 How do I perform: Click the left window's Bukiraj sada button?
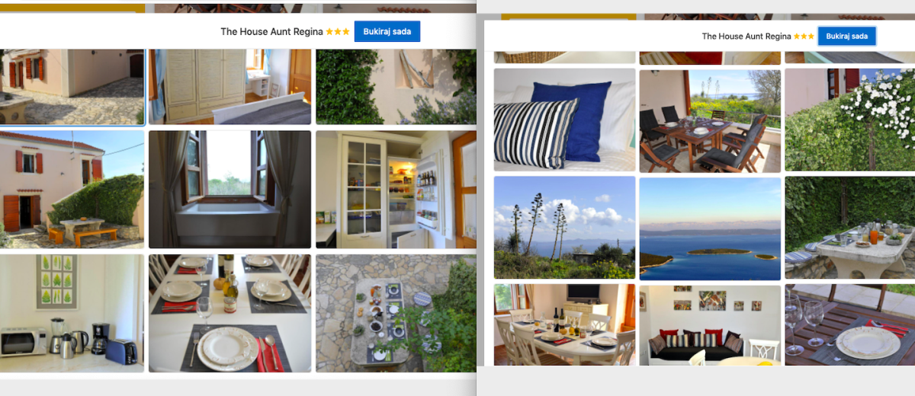click(x=387, y=32)
